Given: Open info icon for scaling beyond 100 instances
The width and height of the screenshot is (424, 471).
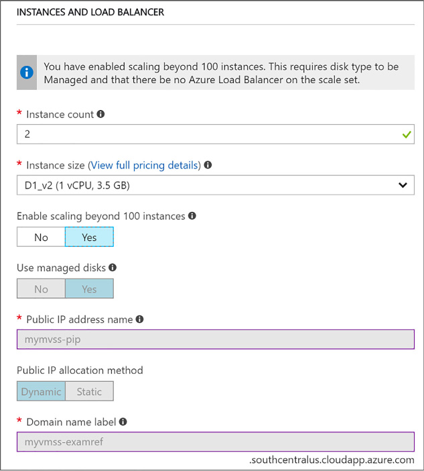Looking at the screenshot, I should click(192, 215).
